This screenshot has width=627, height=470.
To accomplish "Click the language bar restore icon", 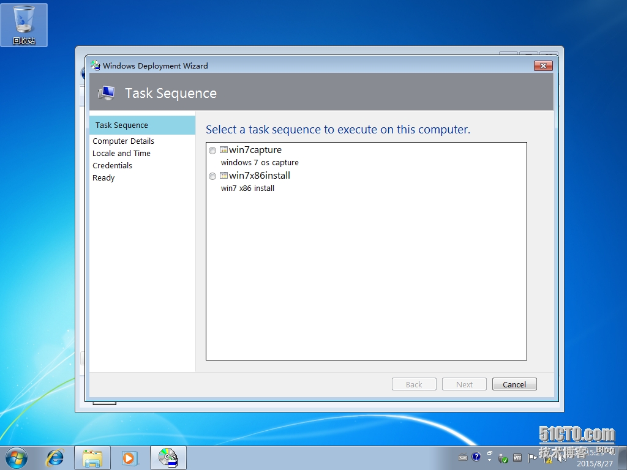I will 489,453.
